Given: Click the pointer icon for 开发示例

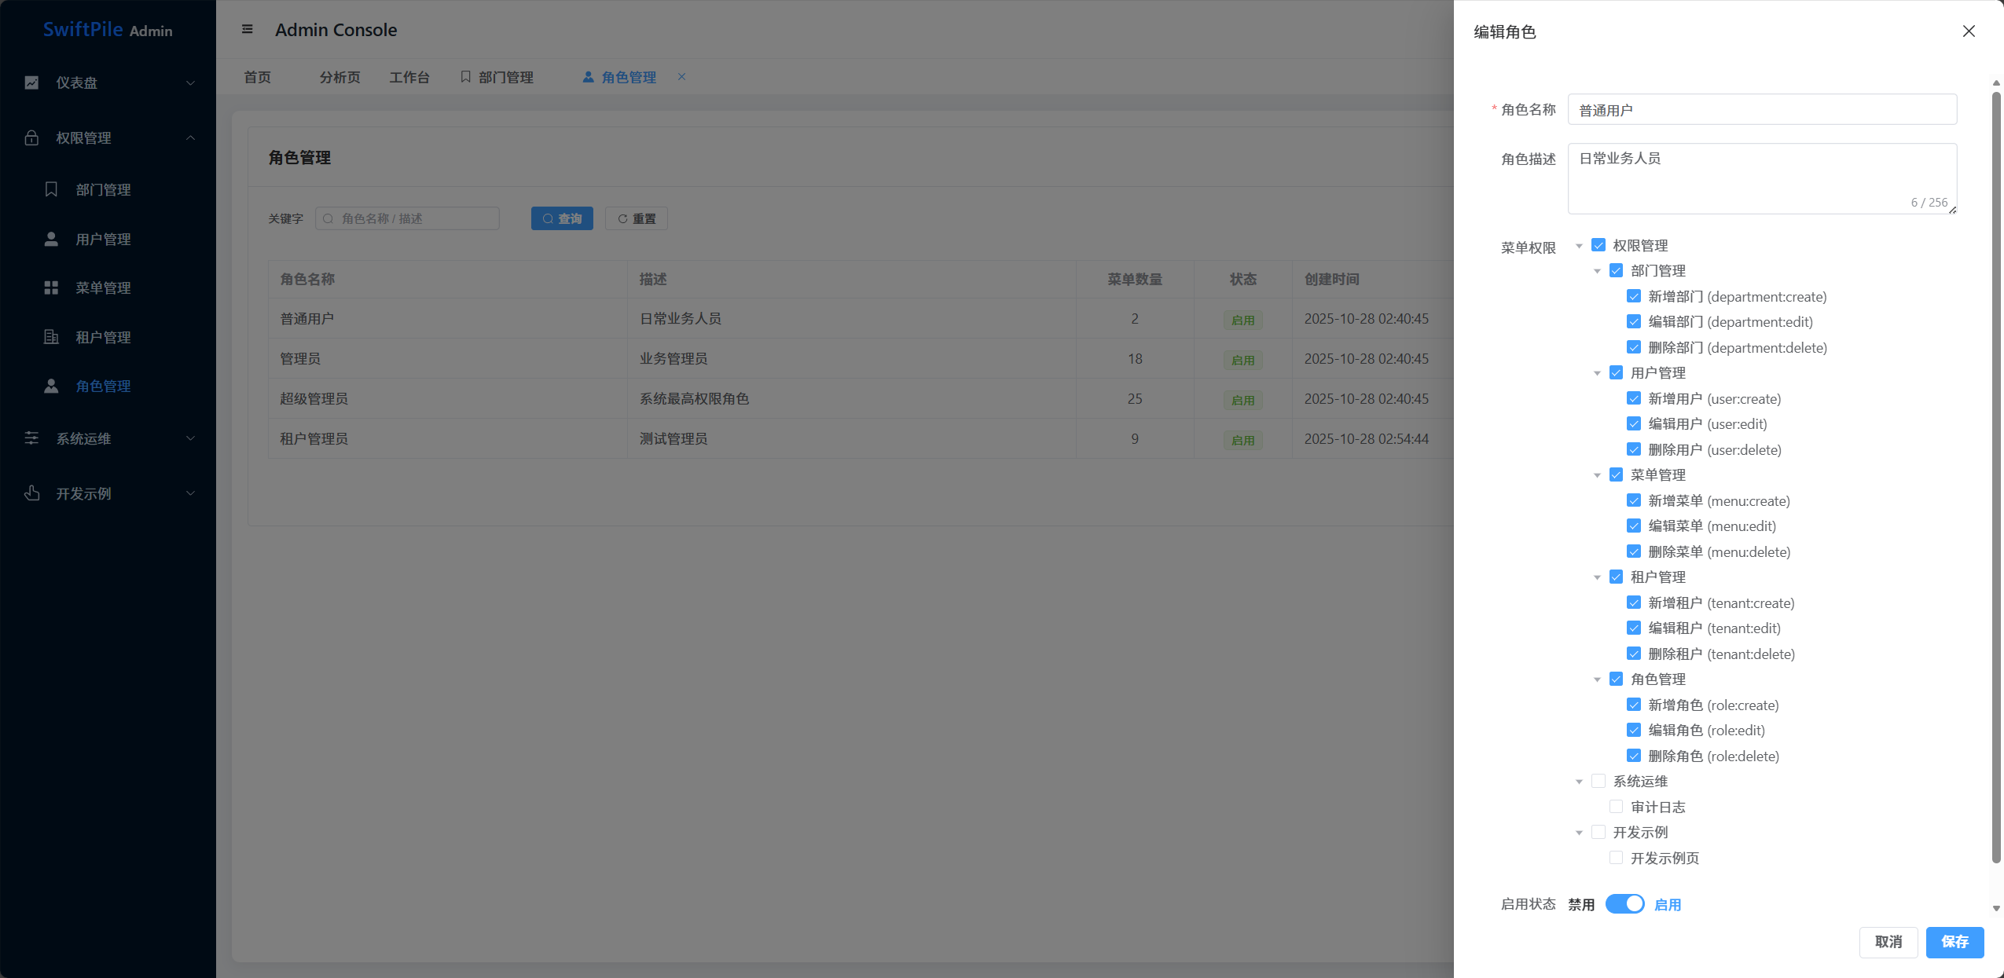Looking at the screenshot, I should 31,493.
